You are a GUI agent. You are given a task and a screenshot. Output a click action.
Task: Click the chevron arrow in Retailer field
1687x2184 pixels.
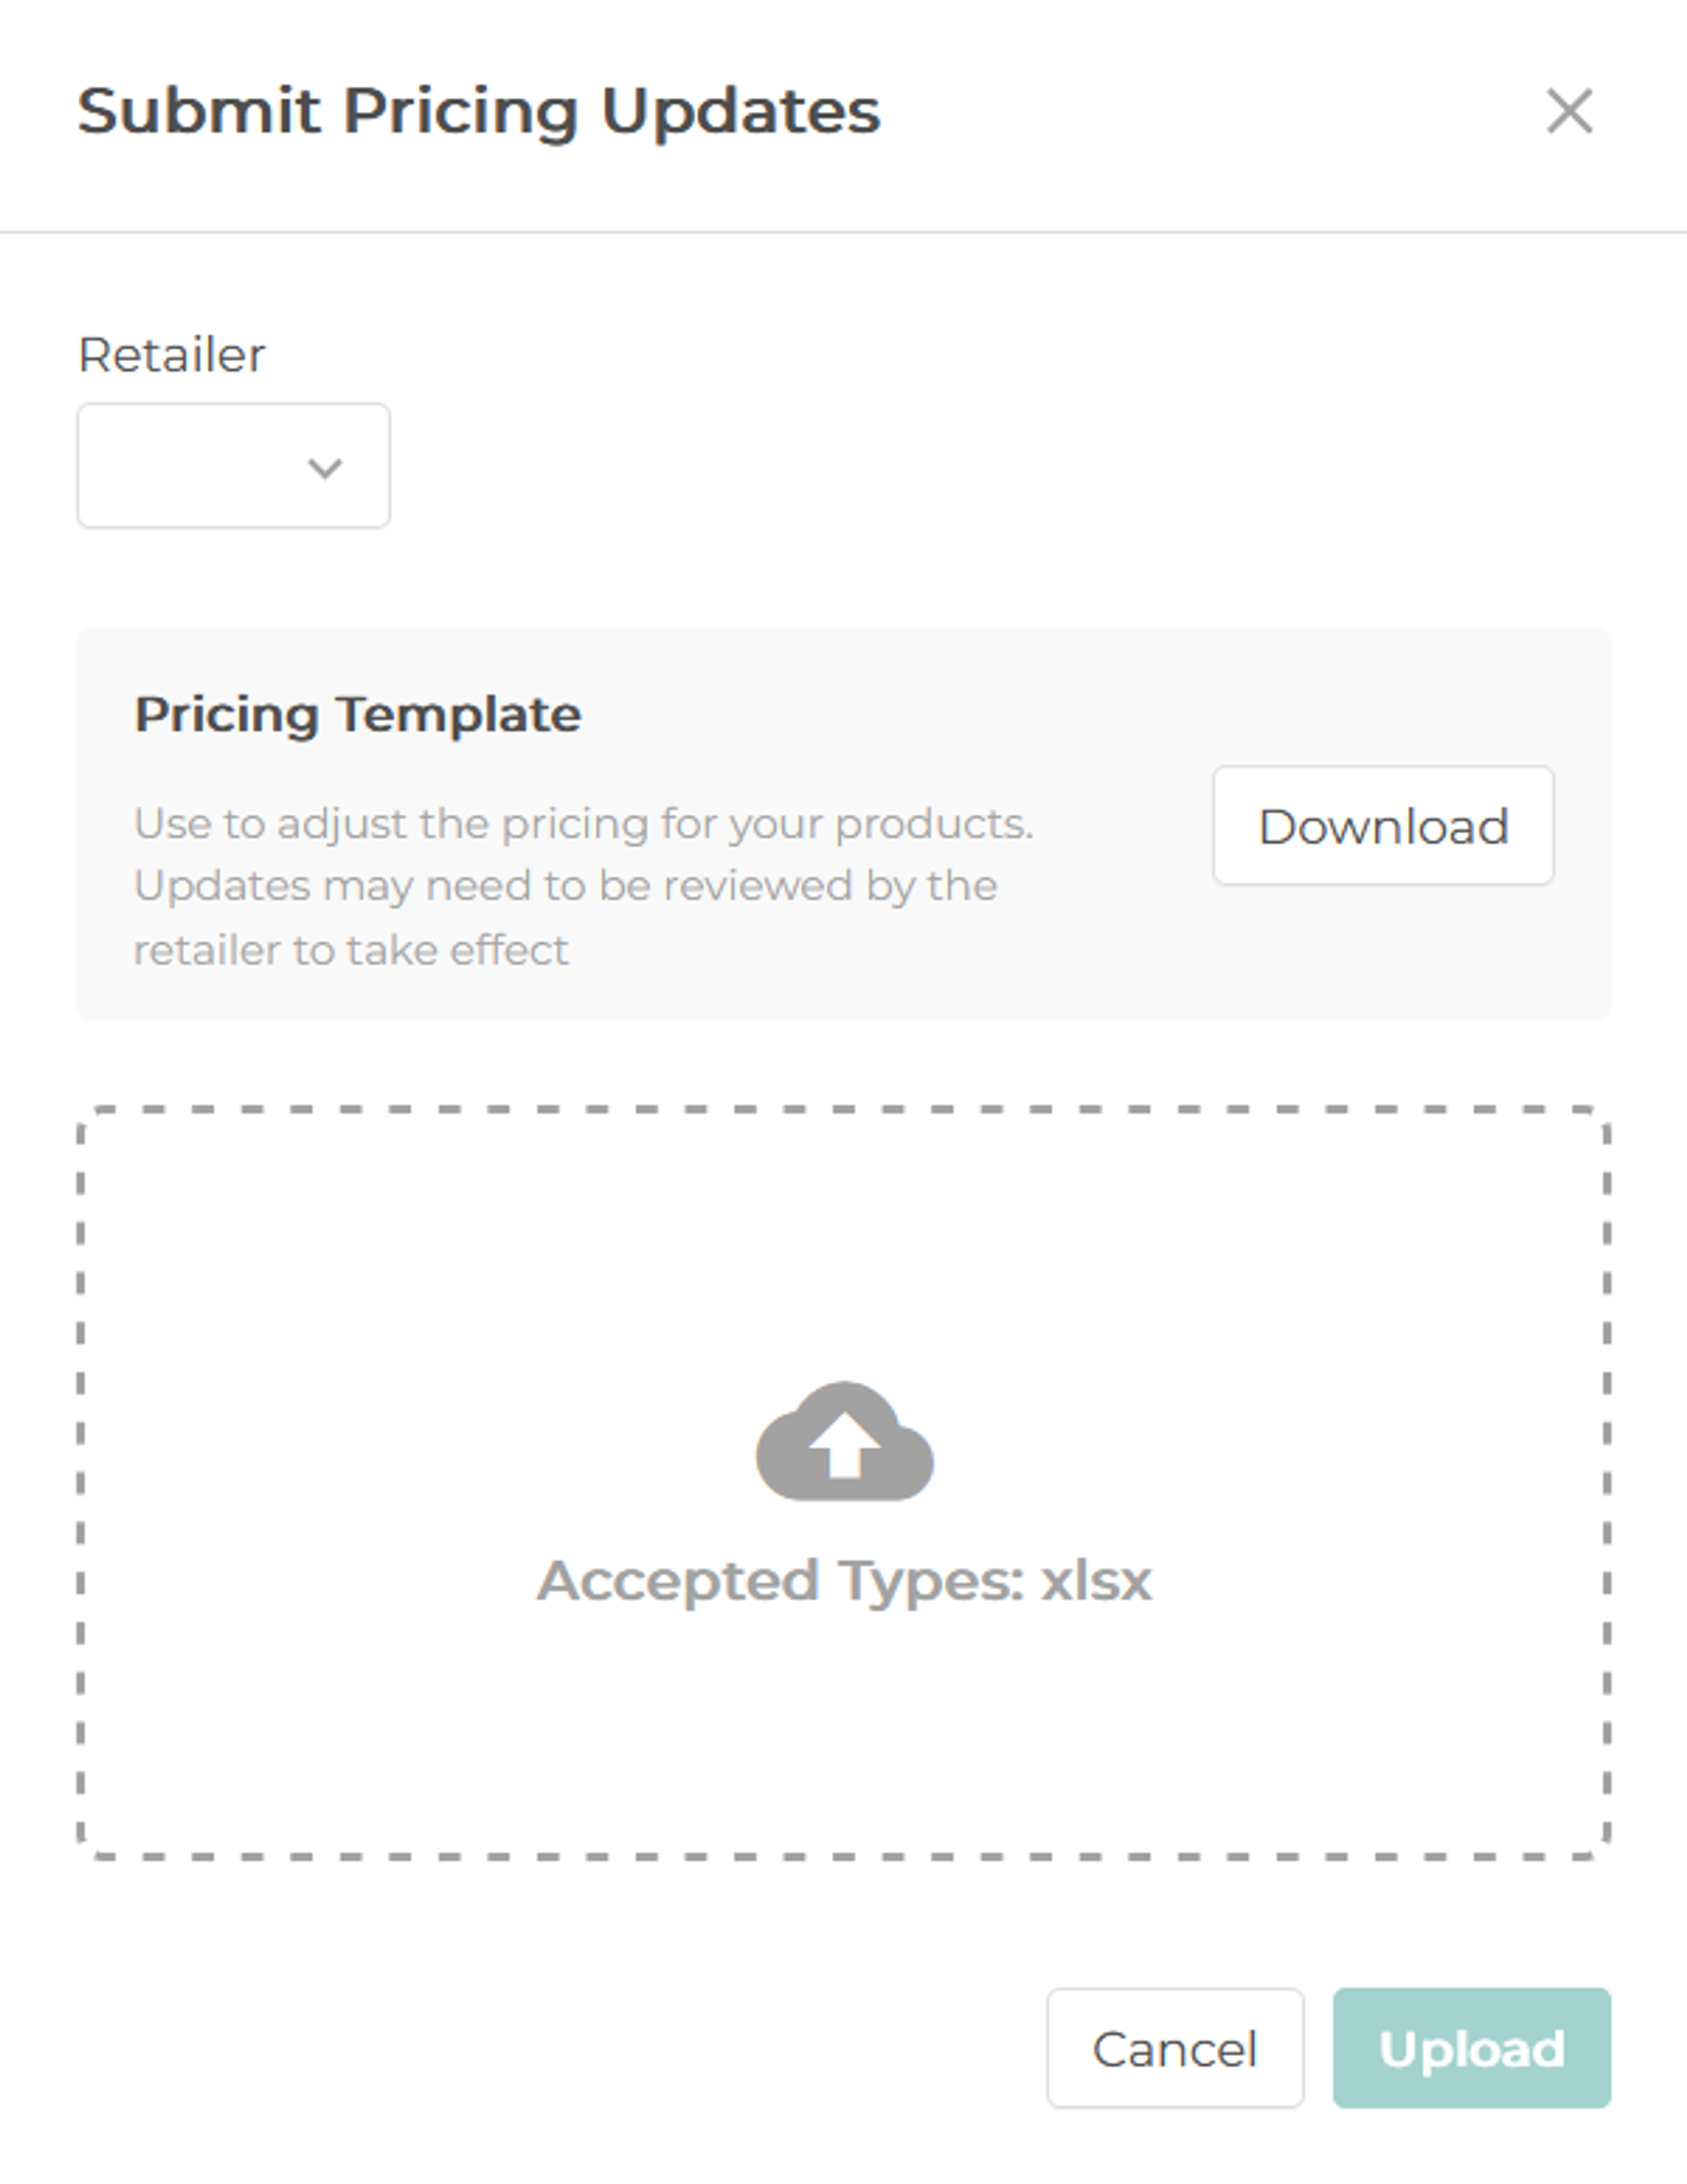click(x=326, y=467)
